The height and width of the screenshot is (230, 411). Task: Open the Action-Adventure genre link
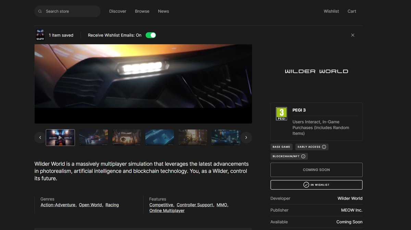pyautogui.click(x=58, y=205)
